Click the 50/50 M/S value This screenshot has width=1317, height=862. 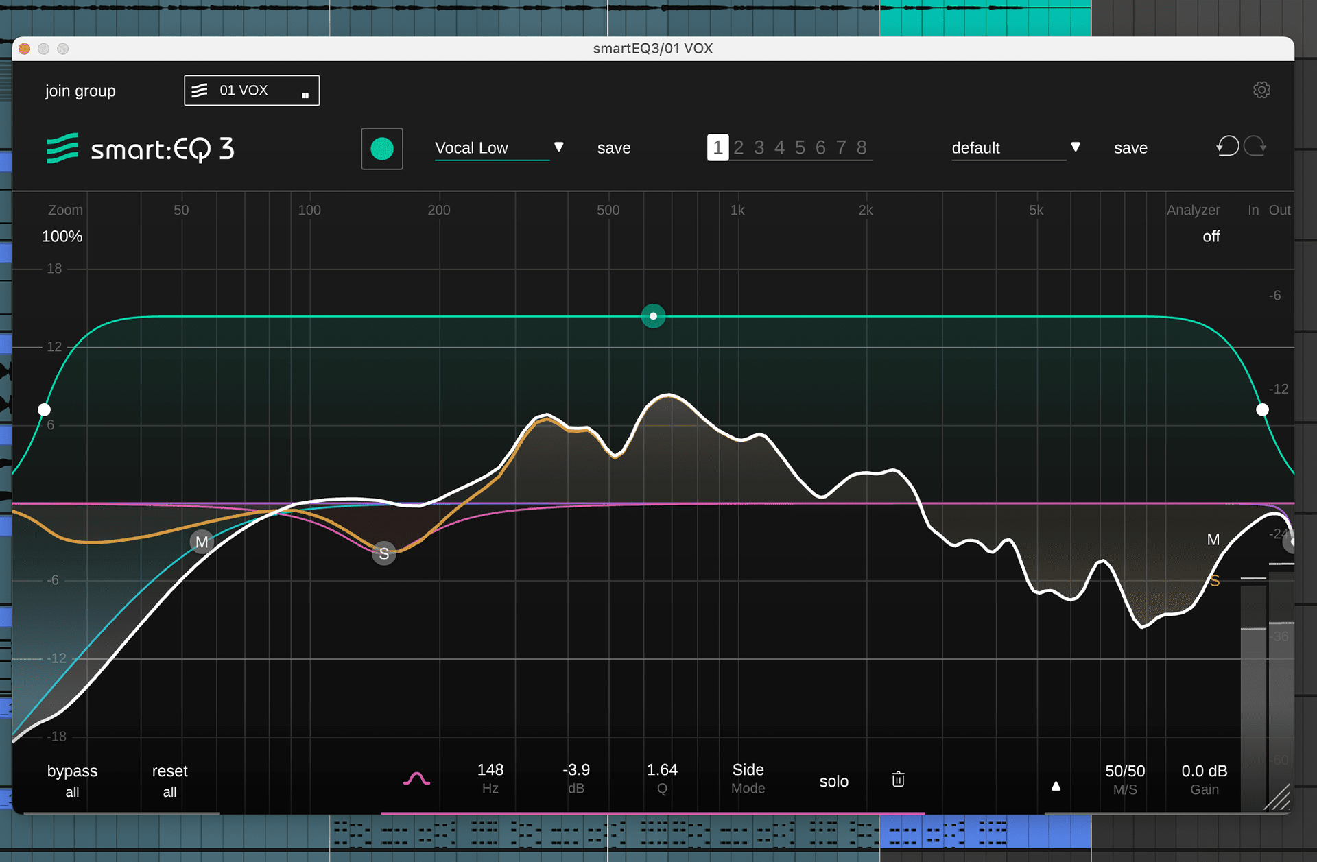tap(1125, 771)
